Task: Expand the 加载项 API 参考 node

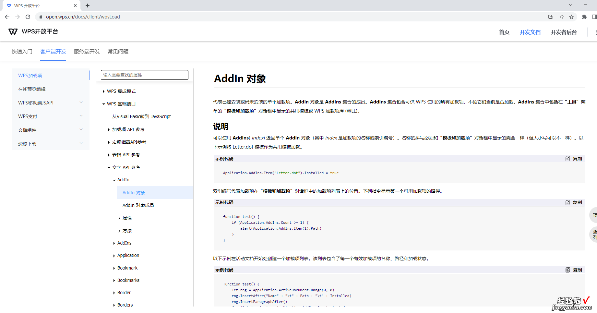Action: click(x=109, y=130)
